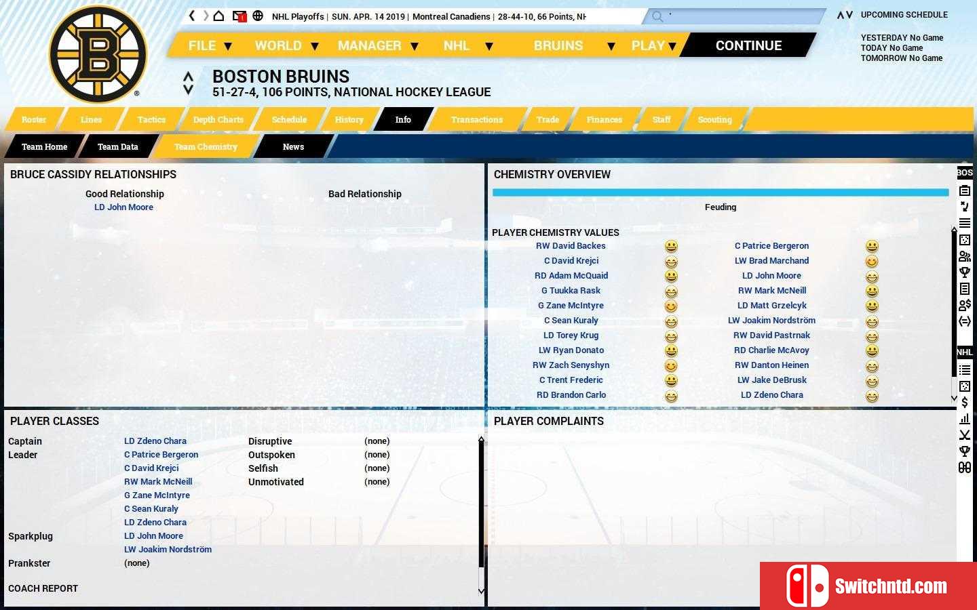Open the Schedule tab

(289, 119)
